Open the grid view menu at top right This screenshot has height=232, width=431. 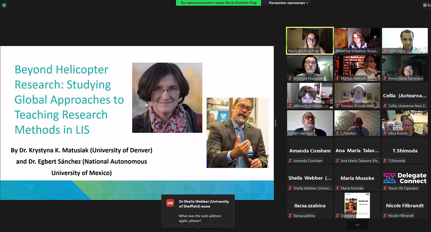click(426, 5)
